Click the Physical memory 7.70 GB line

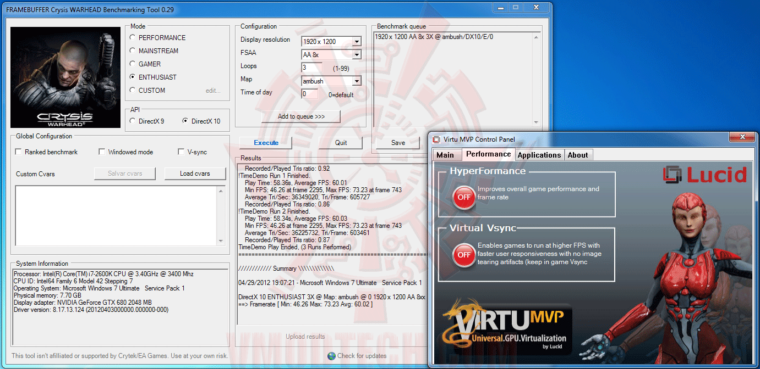point(46,295)
